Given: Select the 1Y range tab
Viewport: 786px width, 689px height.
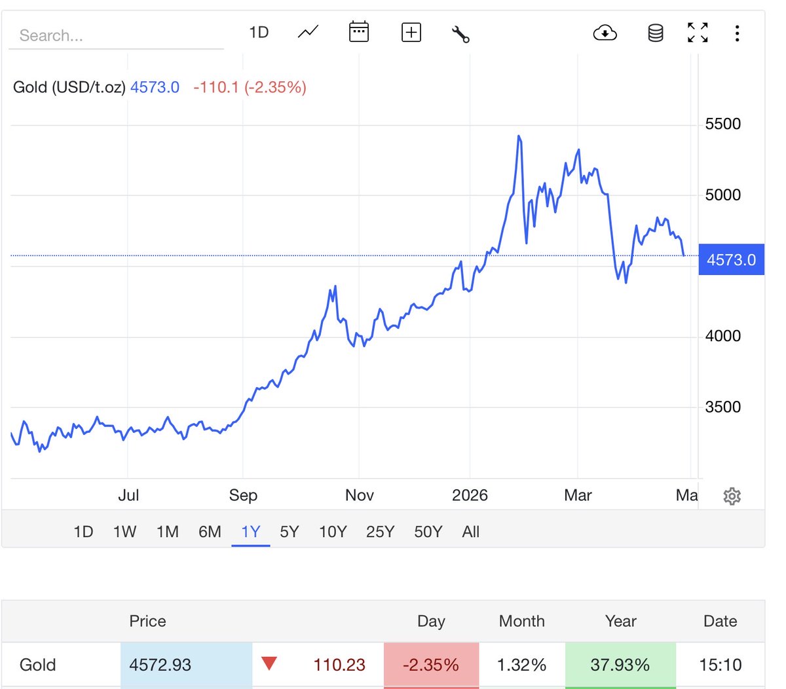Looking at the screenshot, I should (251, 532).
